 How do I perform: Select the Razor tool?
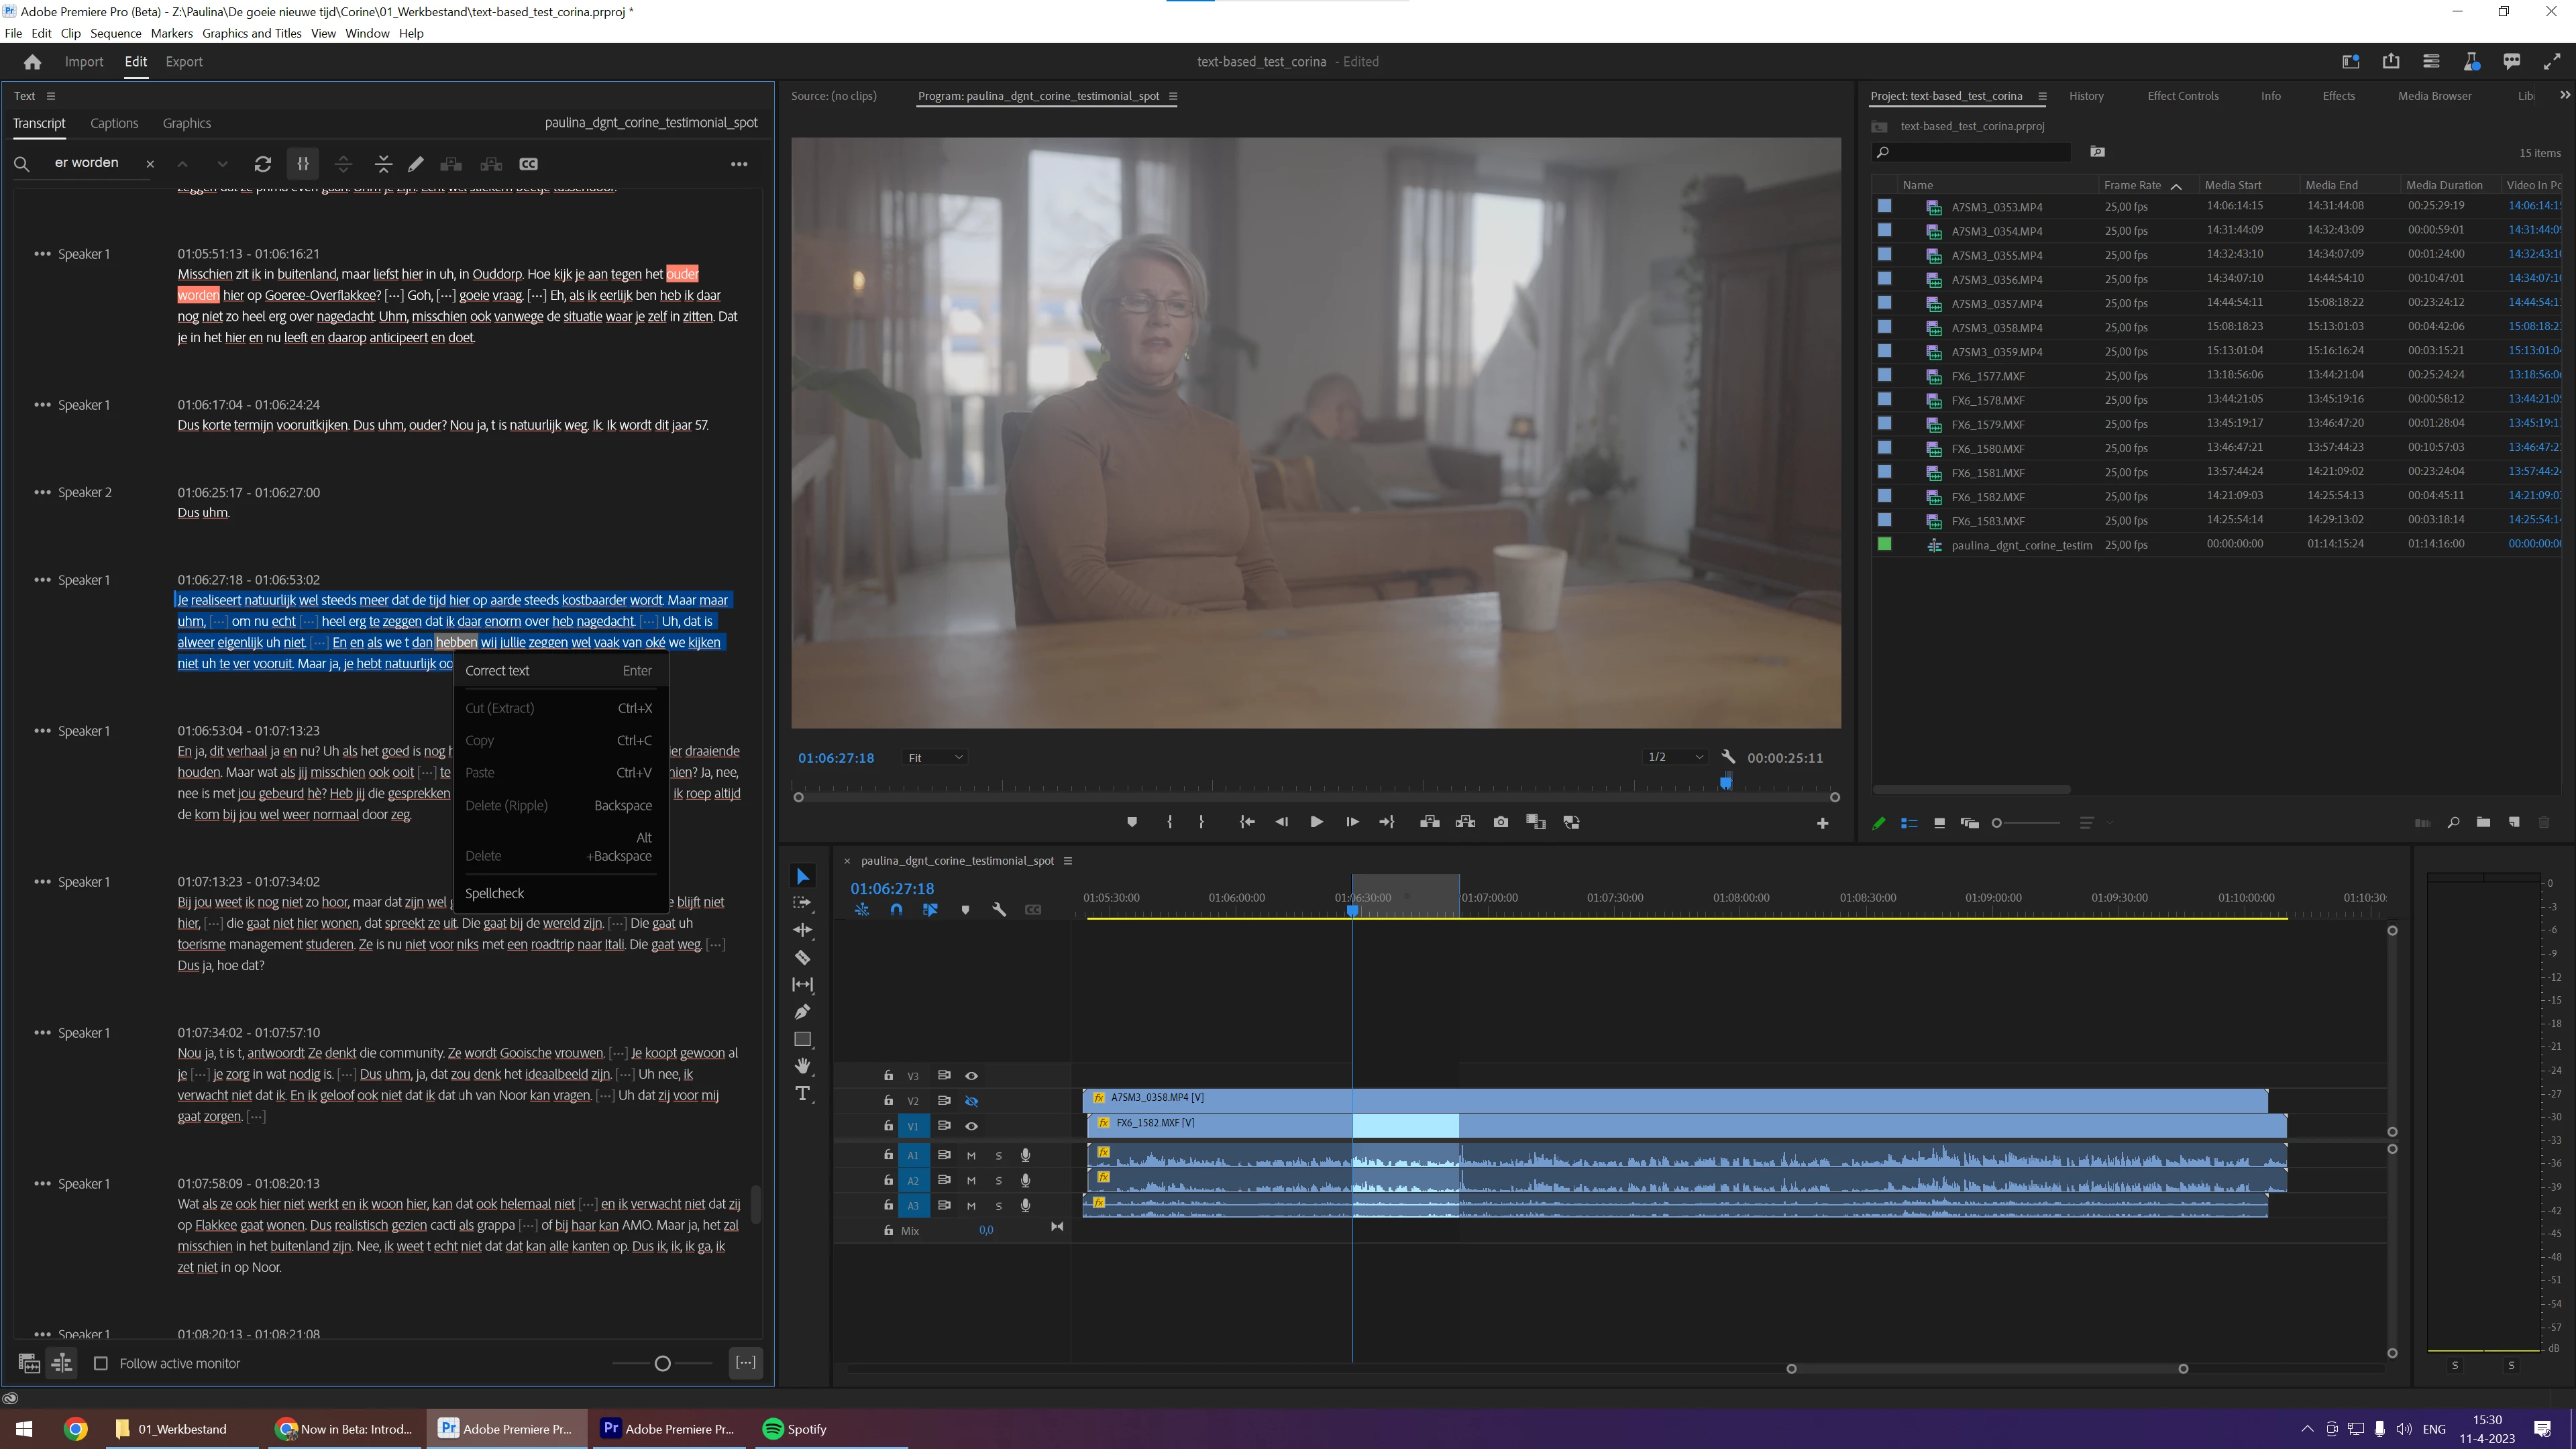pyautogui.click(x=802, y=957)
